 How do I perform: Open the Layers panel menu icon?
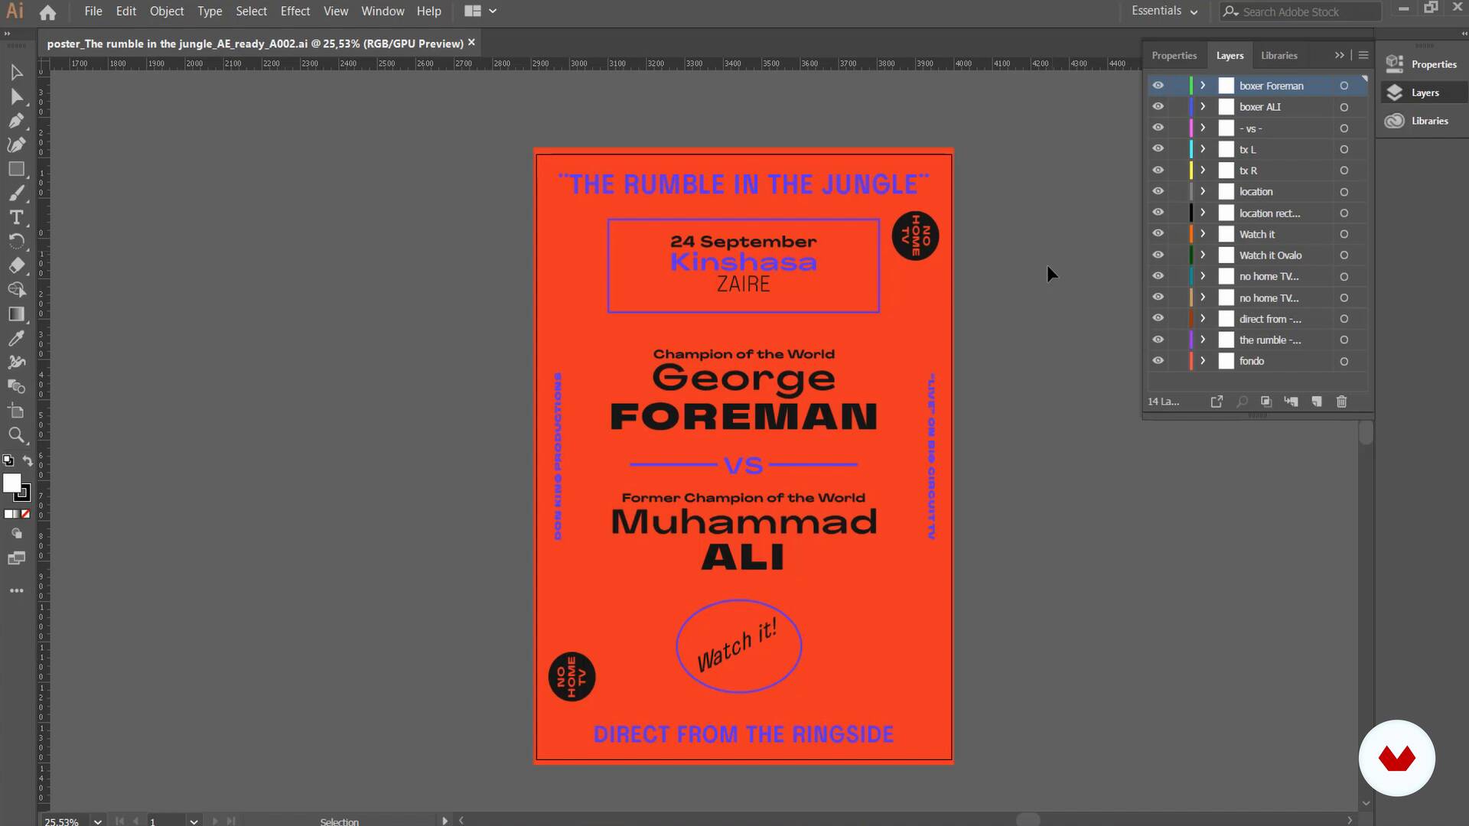click(x=1363, y=55)
